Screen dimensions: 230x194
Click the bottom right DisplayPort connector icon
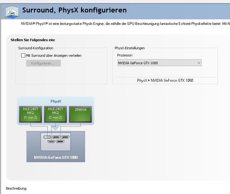tap(60, 142)
